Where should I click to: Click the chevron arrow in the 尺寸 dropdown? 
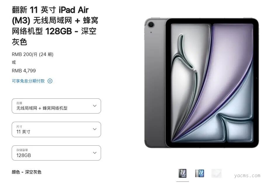click(x=95, y=129)
